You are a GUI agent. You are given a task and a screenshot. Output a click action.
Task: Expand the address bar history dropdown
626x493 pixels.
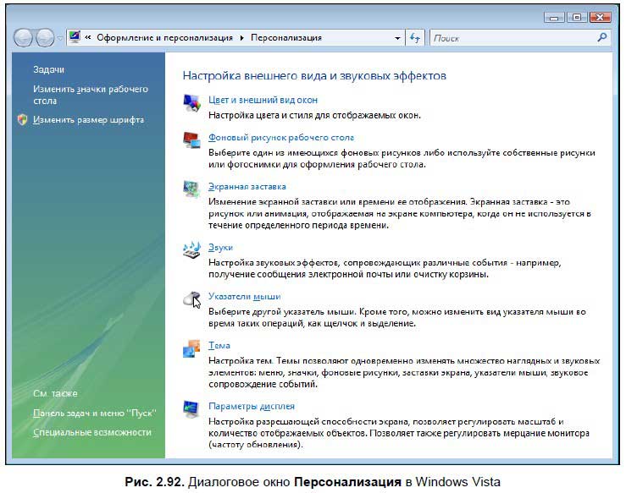[397, 38]
